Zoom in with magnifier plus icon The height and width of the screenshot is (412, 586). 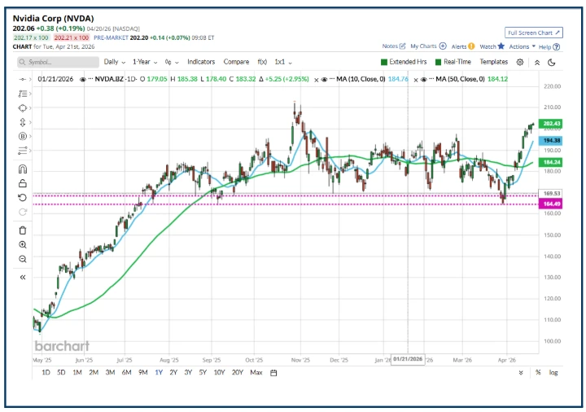[23, 245]
